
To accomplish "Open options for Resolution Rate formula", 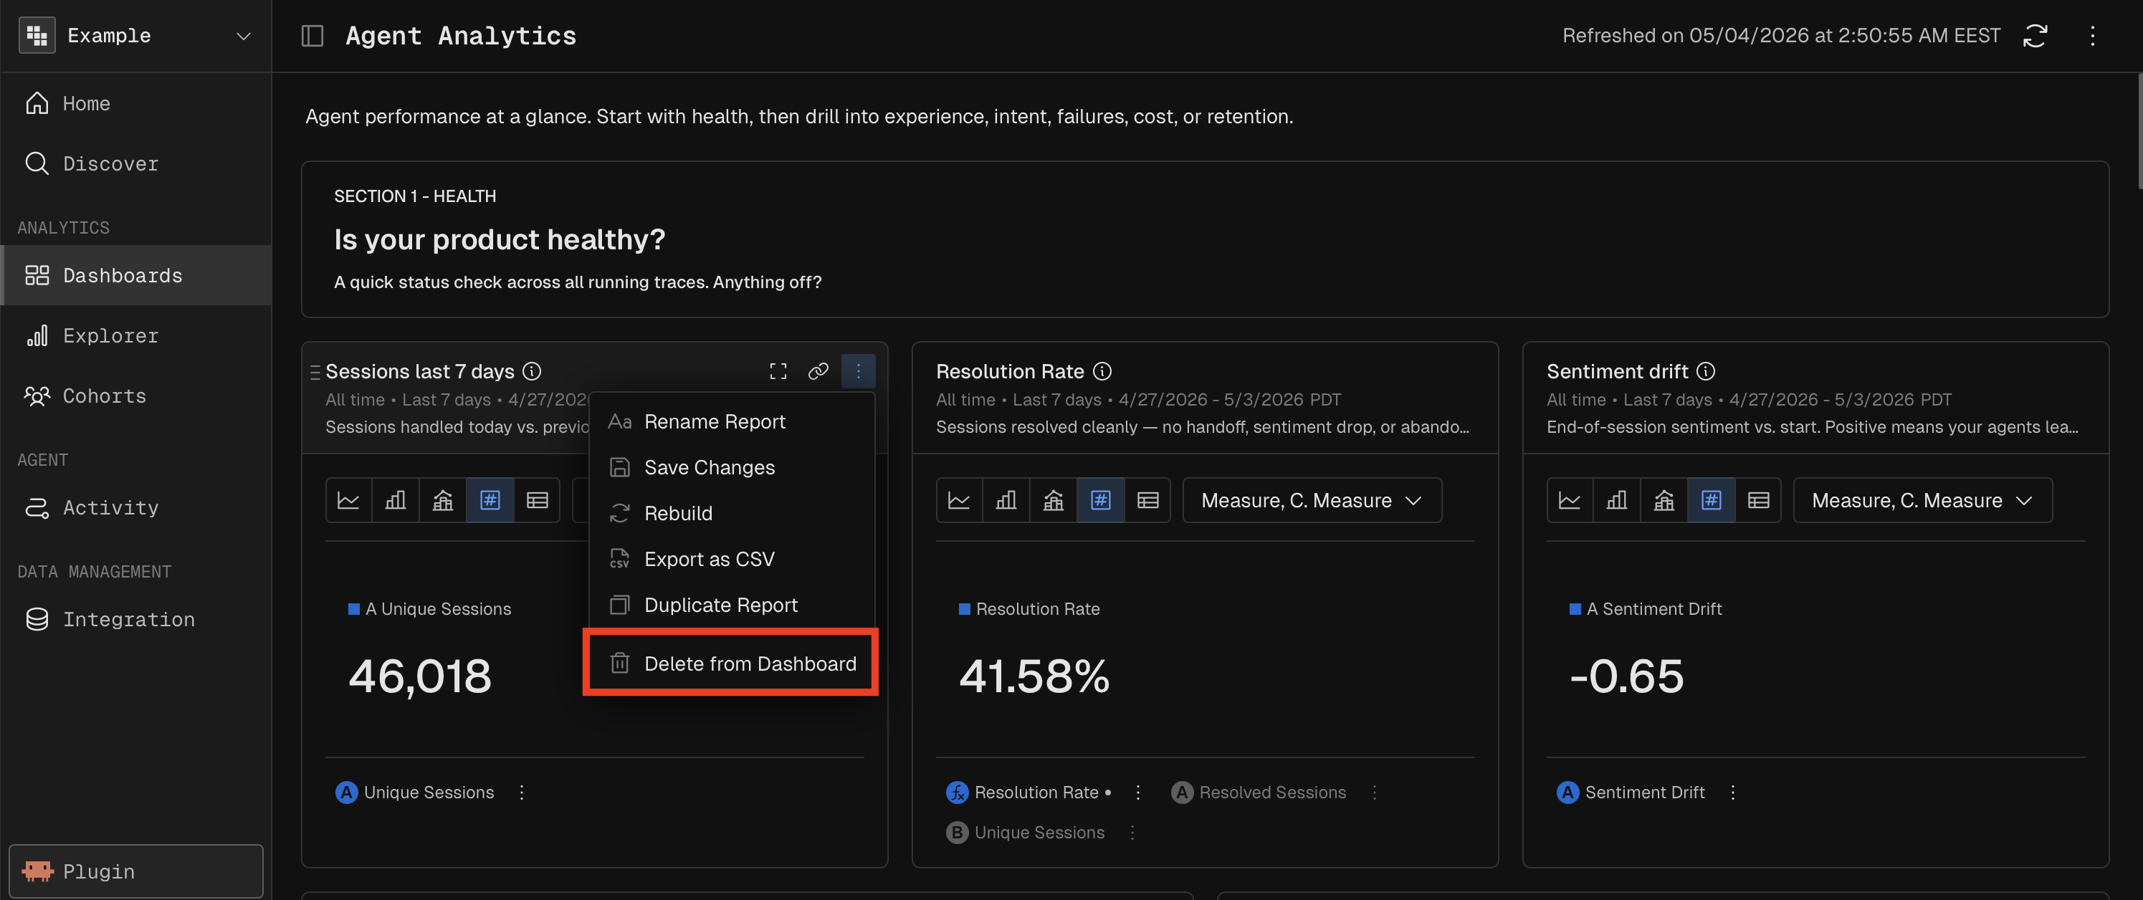I will pyautogui.click(x=1138, y=792).
